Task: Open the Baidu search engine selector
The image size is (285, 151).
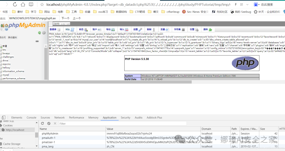Action: [256, 4]
